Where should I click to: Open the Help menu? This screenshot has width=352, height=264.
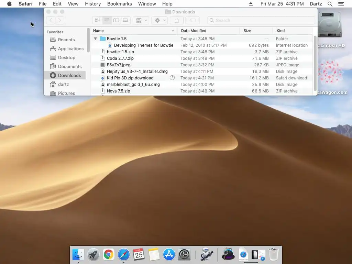click(x=167, y=4)
